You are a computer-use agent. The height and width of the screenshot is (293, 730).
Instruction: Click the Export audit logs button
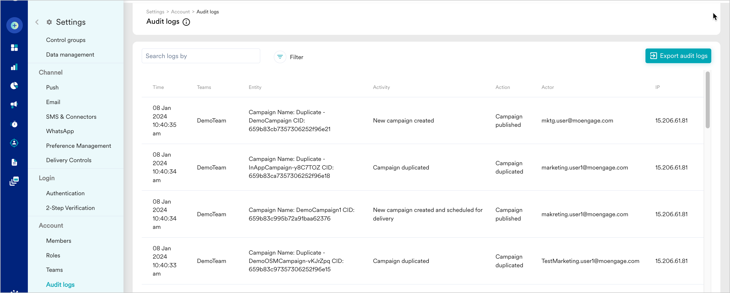[x=678, y=56]
